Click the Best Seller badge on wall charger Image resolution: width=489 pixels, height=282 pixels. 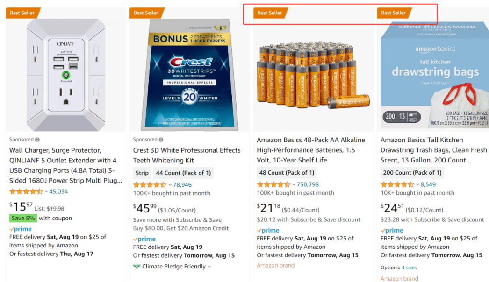pyautogui.click(x=22, y=13)
